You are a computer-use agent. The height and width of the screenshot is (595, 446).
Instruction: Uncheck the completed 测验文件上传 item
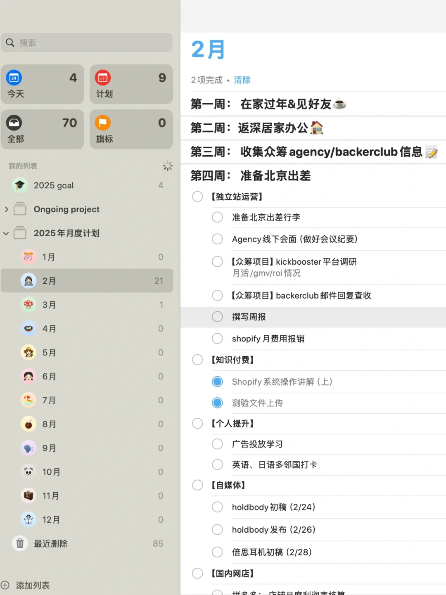217,403
